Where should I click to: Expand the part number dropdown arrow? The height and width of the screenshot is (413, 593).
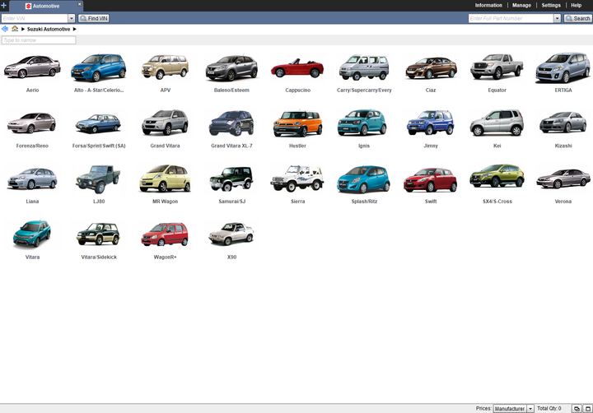coord(557,18)
